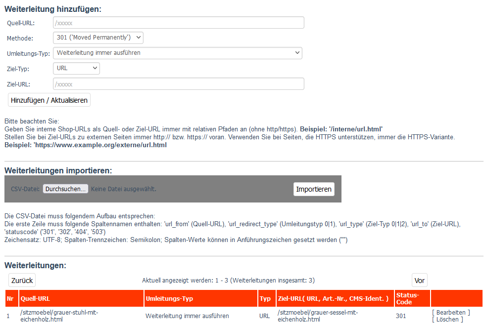Click the grauer-stuhl-mit-eichenholz source URL cell
The width and height of the screenshot is (485, 324).
[x=59, y=316]
